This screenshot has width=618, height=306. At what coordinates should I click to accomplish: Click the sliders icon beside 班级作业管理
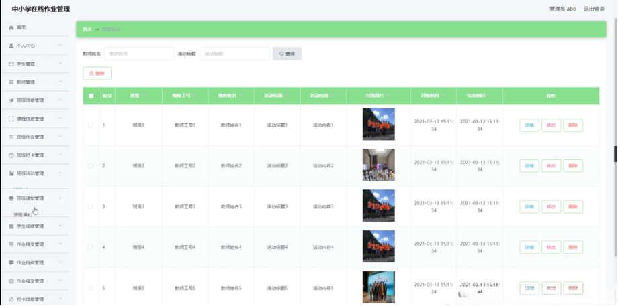pos(11,137)
